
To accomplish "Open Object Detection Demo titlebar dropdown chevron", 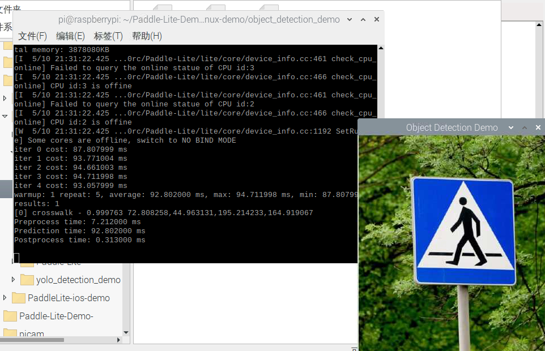I will (511, 127).
